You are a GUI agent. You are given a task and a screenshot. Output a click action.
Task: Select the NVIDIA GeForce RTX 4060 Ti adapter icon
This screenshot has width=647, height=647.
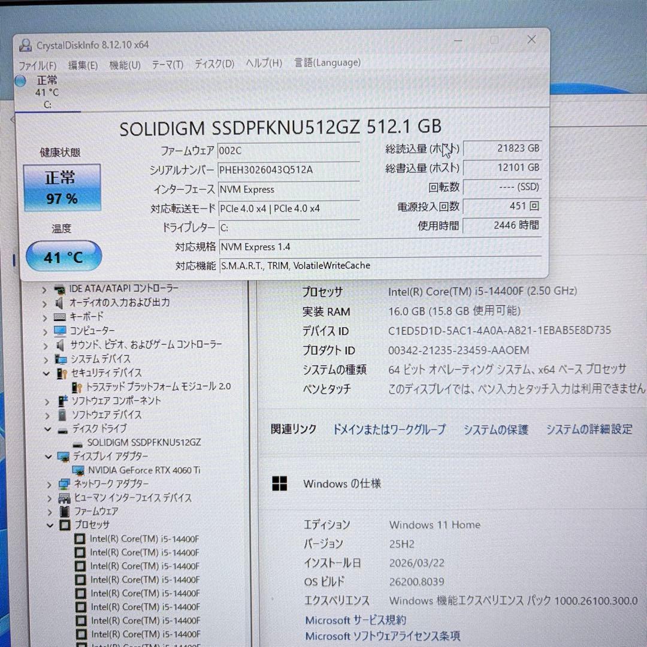click(80, 470)
